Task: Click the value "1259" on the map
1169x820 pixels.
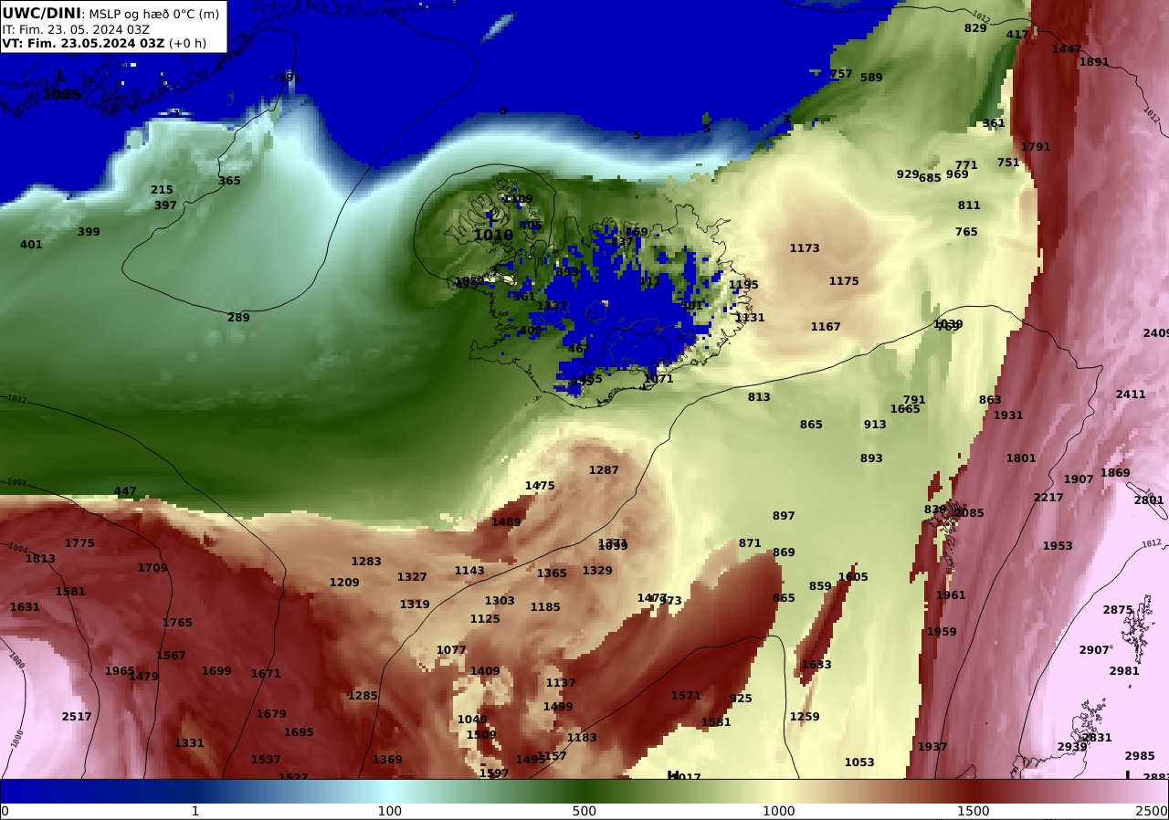Action: click(805, 717)
